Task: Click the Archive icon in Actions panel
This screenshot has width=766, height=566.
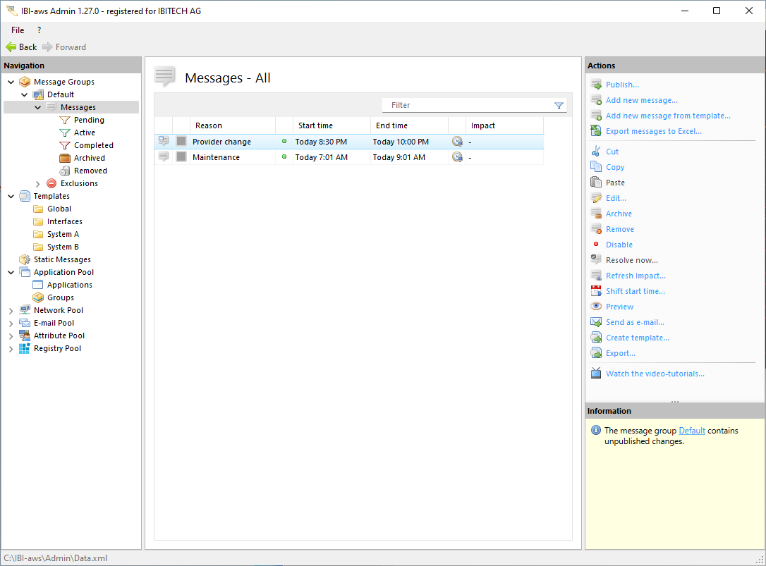Action: [596, 214]
